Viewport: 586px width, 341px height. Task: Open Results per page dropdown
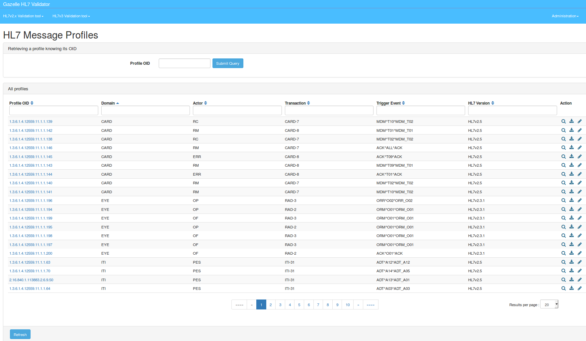(x=549, y=304)
